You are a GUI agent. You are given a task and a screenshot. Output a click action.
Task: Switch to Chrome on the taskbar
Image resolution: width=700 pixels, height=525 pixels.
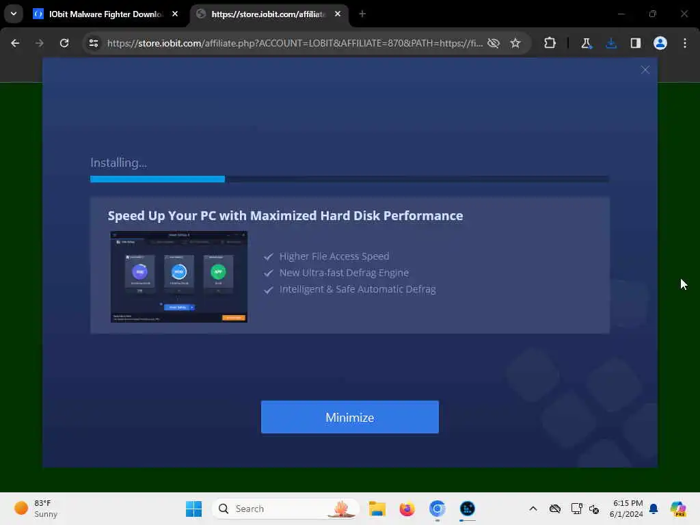pos(437,509)
